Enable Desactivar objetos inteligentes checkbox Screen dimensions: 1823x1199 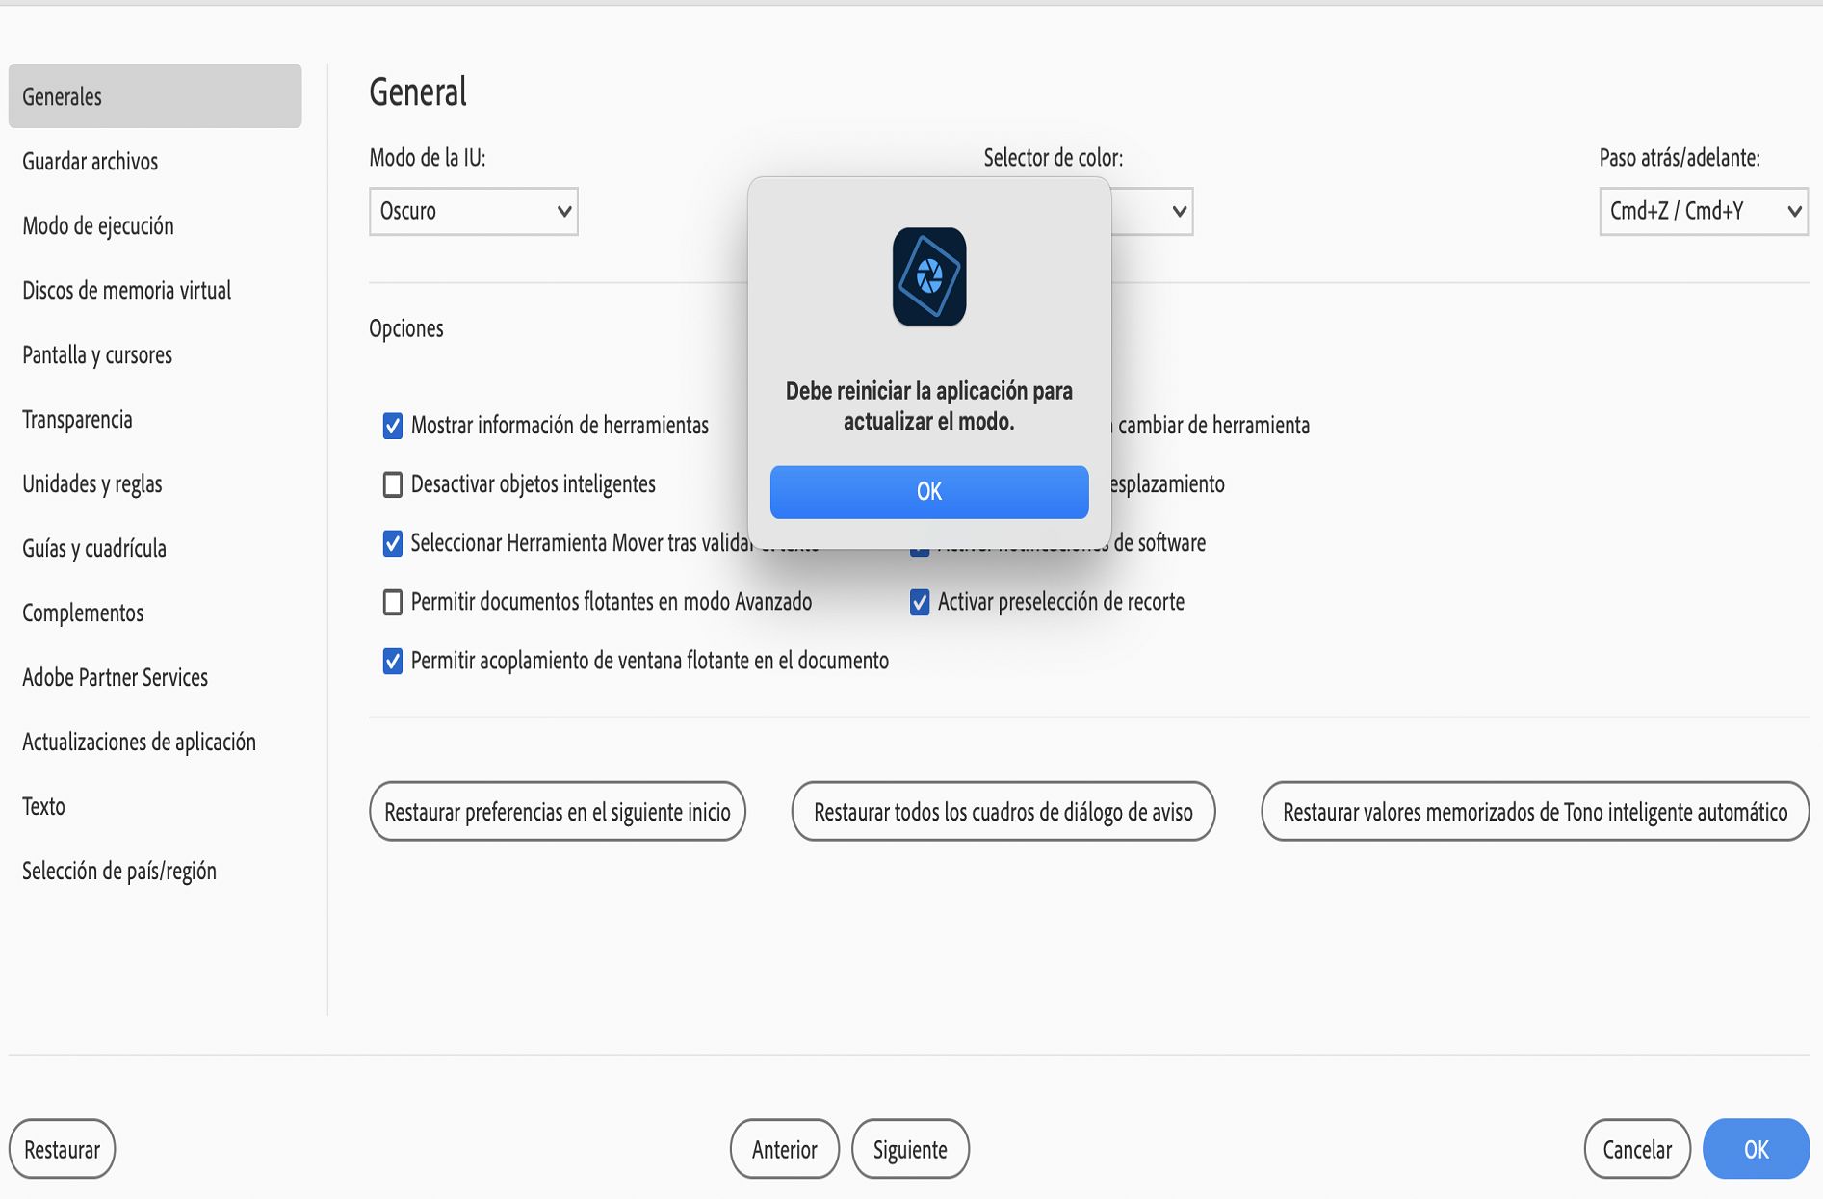coord(393,484)
